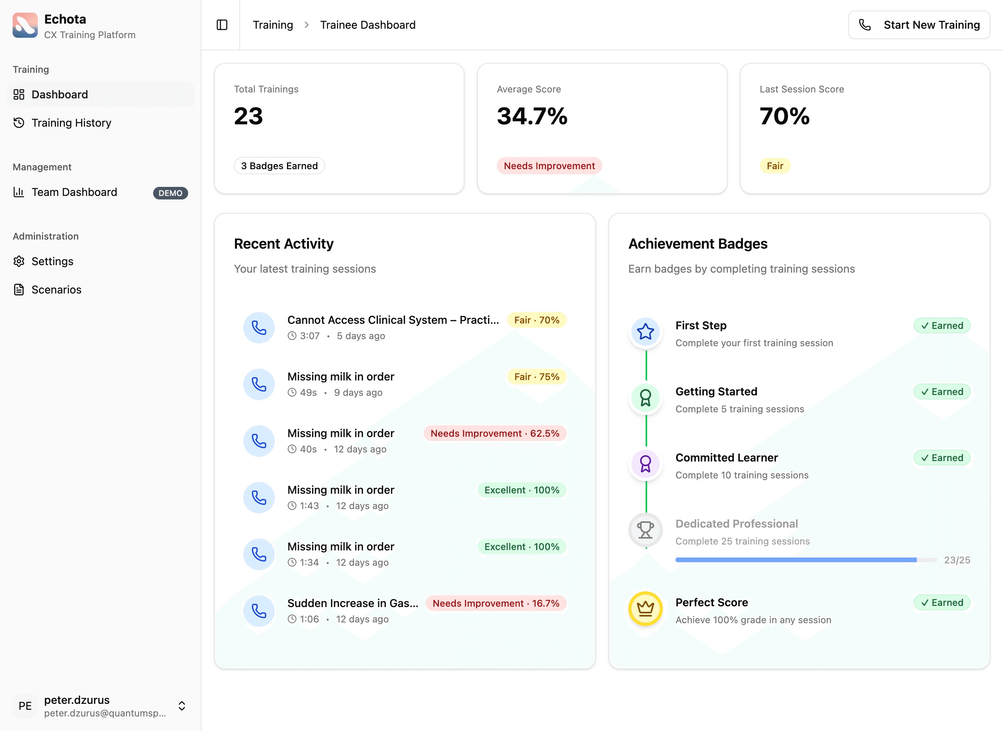Click the Committed Learner purple badge icon
Screen dimensions: 1003x731
(645, 464)
